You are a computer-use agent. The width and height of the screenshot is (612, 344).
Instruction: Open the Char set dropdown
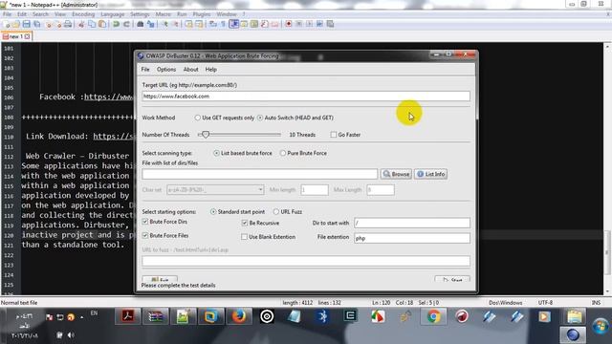tap(215, 190)
